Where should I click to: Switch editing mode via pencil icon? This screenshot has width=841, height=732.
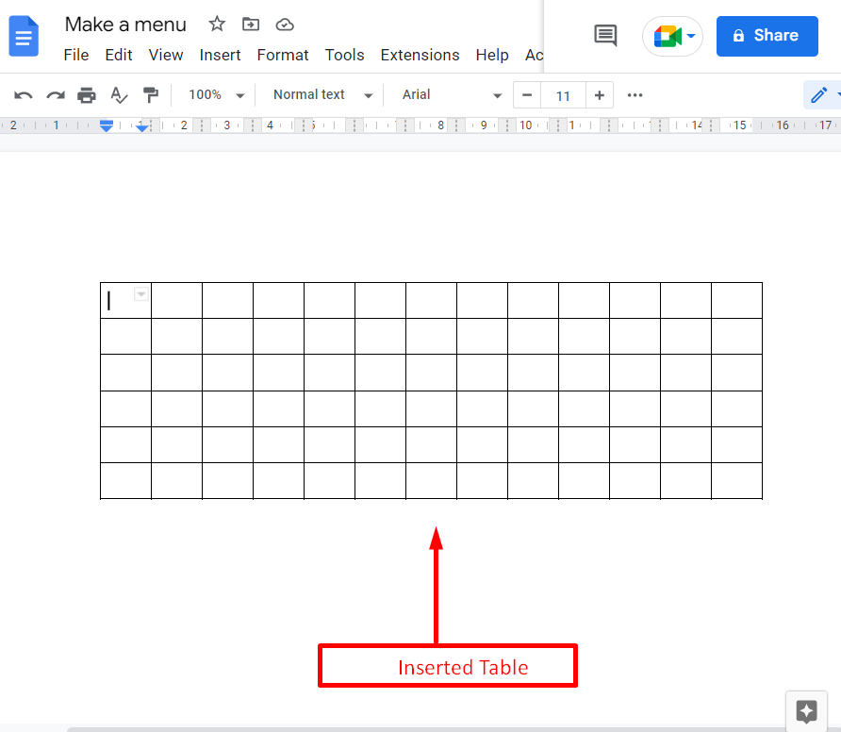[x=818, y=95]
